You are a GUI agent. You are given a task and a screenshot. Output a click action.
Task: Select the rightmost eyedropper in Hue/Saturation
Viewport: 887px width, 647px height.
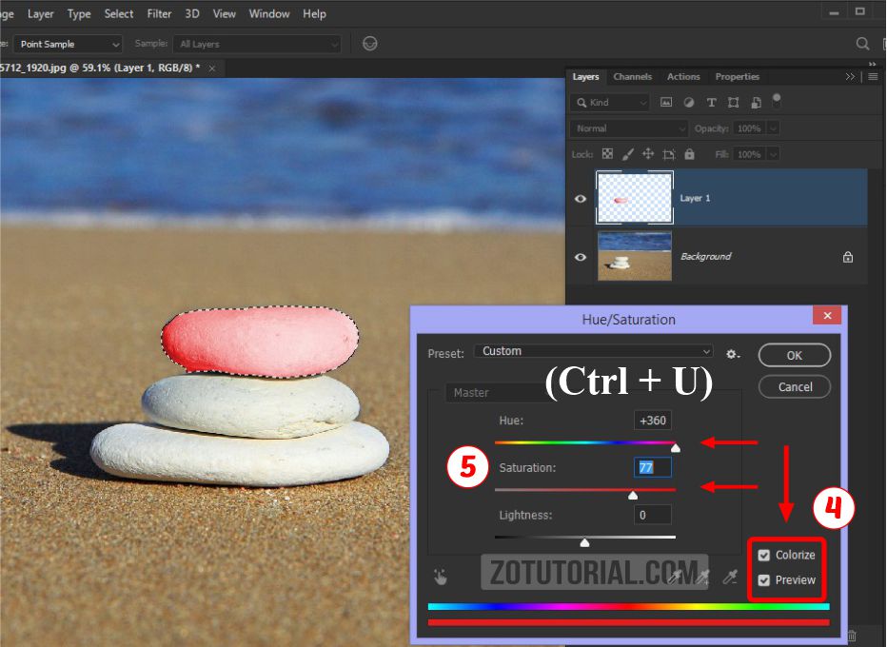pyautogui.click(x=730, y=577)
